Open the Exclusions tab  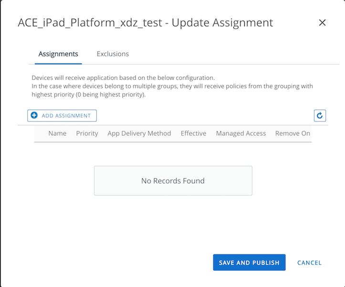(x=113, y=54)
